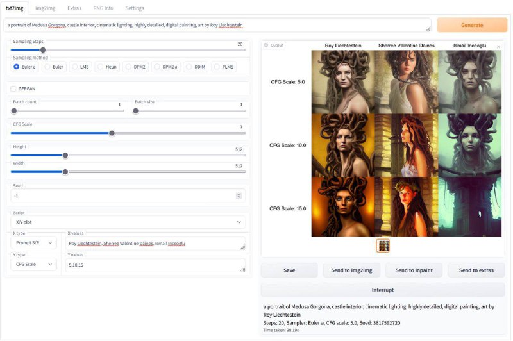The image size is (513, 341).
Task: Click the Generate button
Action: [472, 25]
